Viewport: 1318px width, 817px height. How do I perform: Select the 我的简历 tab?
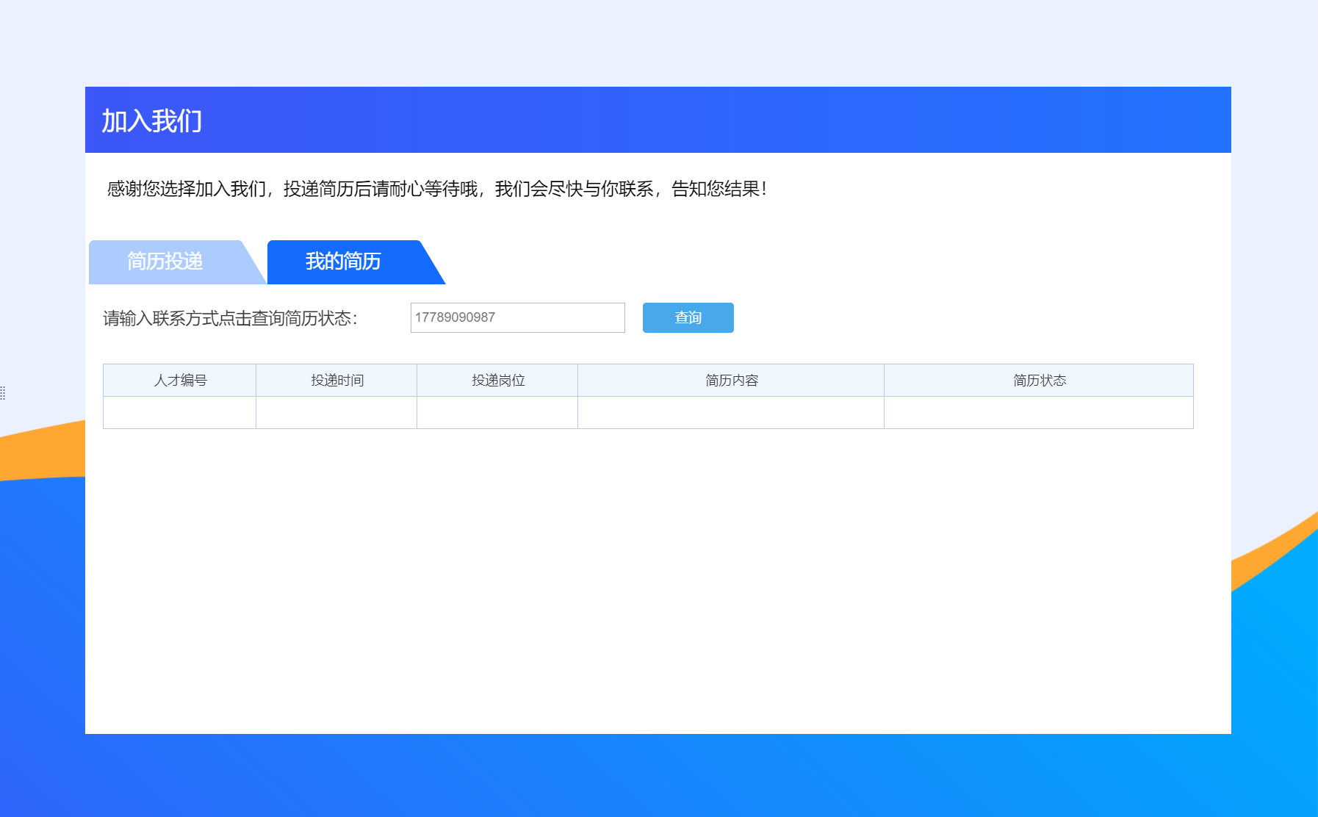pyautogui.click(x=343, y=262)
